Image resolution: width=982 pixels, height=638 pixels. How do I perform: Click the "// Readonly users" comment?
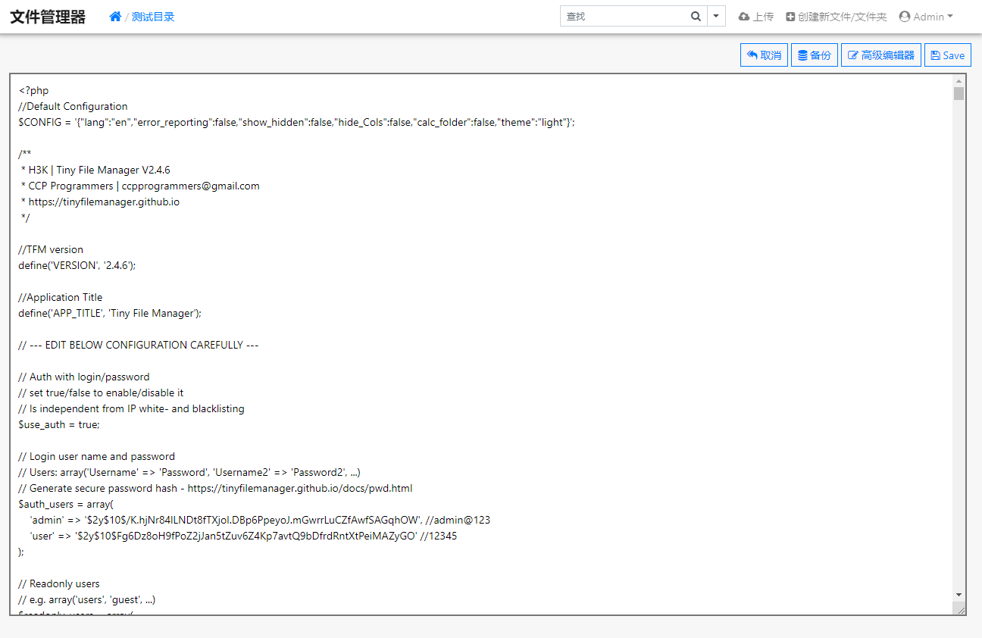(59, 583)
